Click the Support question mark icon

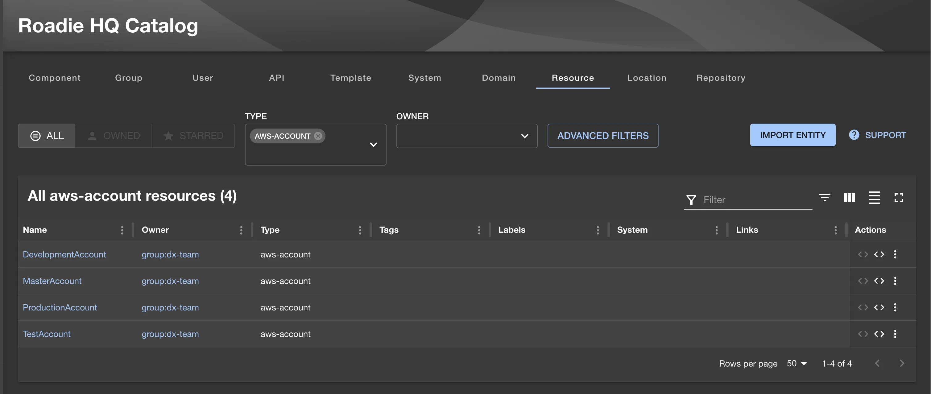click(854, 135)
